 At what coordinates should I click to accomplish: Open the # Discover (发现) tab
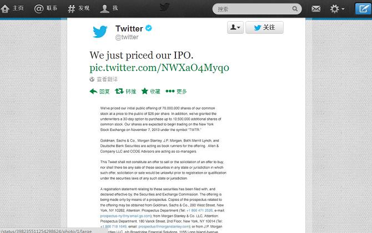tap(78, 8)
